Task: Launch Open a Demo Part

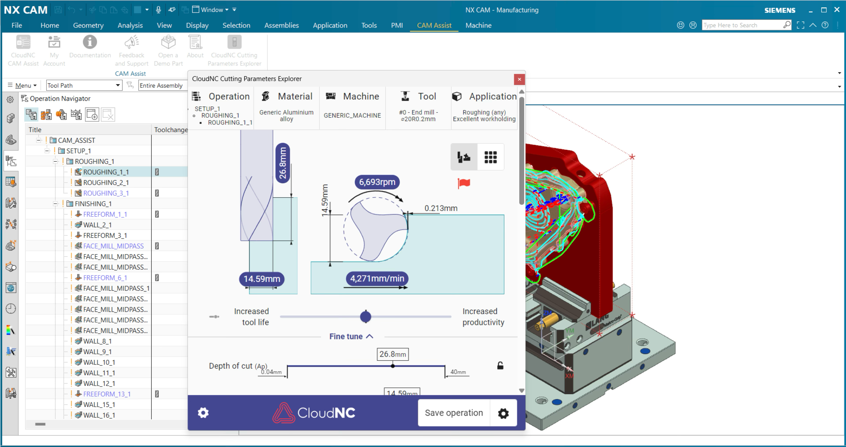Action: 168,50
